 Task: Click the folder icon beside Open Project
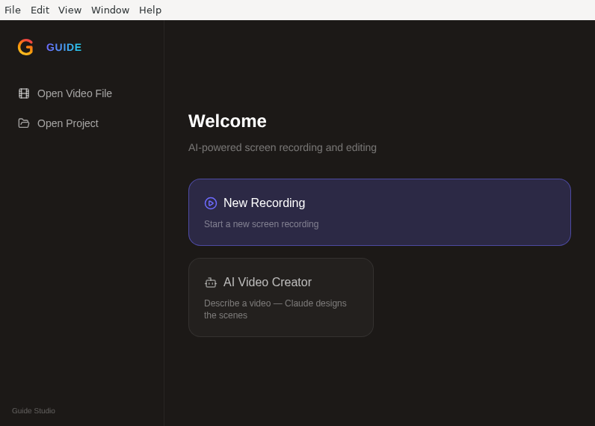pos(24,123)
